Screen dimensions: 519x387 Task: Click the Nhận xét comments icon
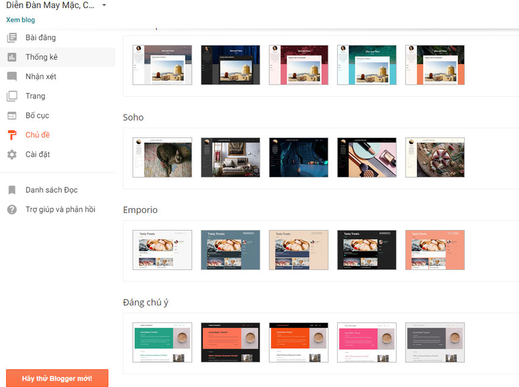pos(12,77)
